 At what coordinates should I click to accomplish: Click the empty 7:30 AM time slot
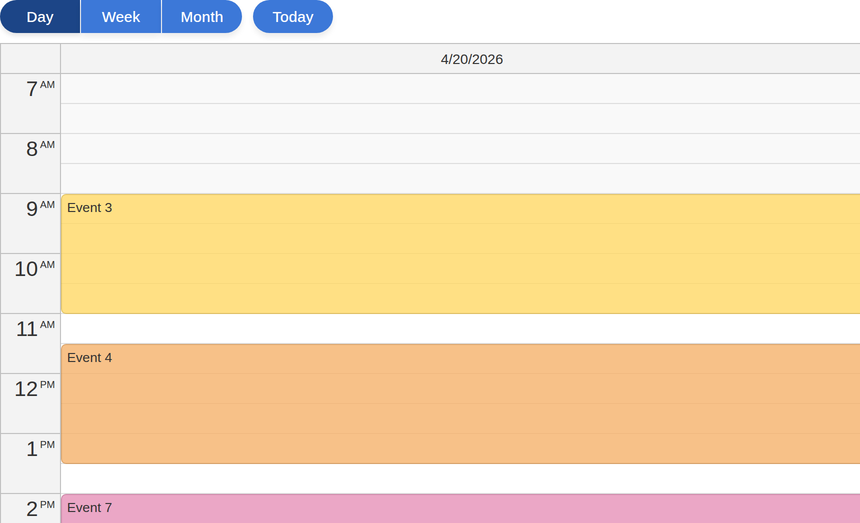(x=460, y=119)
